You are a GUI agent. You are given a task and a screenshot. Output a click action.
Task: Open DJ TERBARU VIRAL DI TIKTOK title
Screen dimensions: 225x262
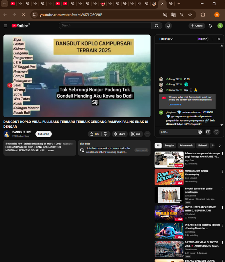pos(202,244)
